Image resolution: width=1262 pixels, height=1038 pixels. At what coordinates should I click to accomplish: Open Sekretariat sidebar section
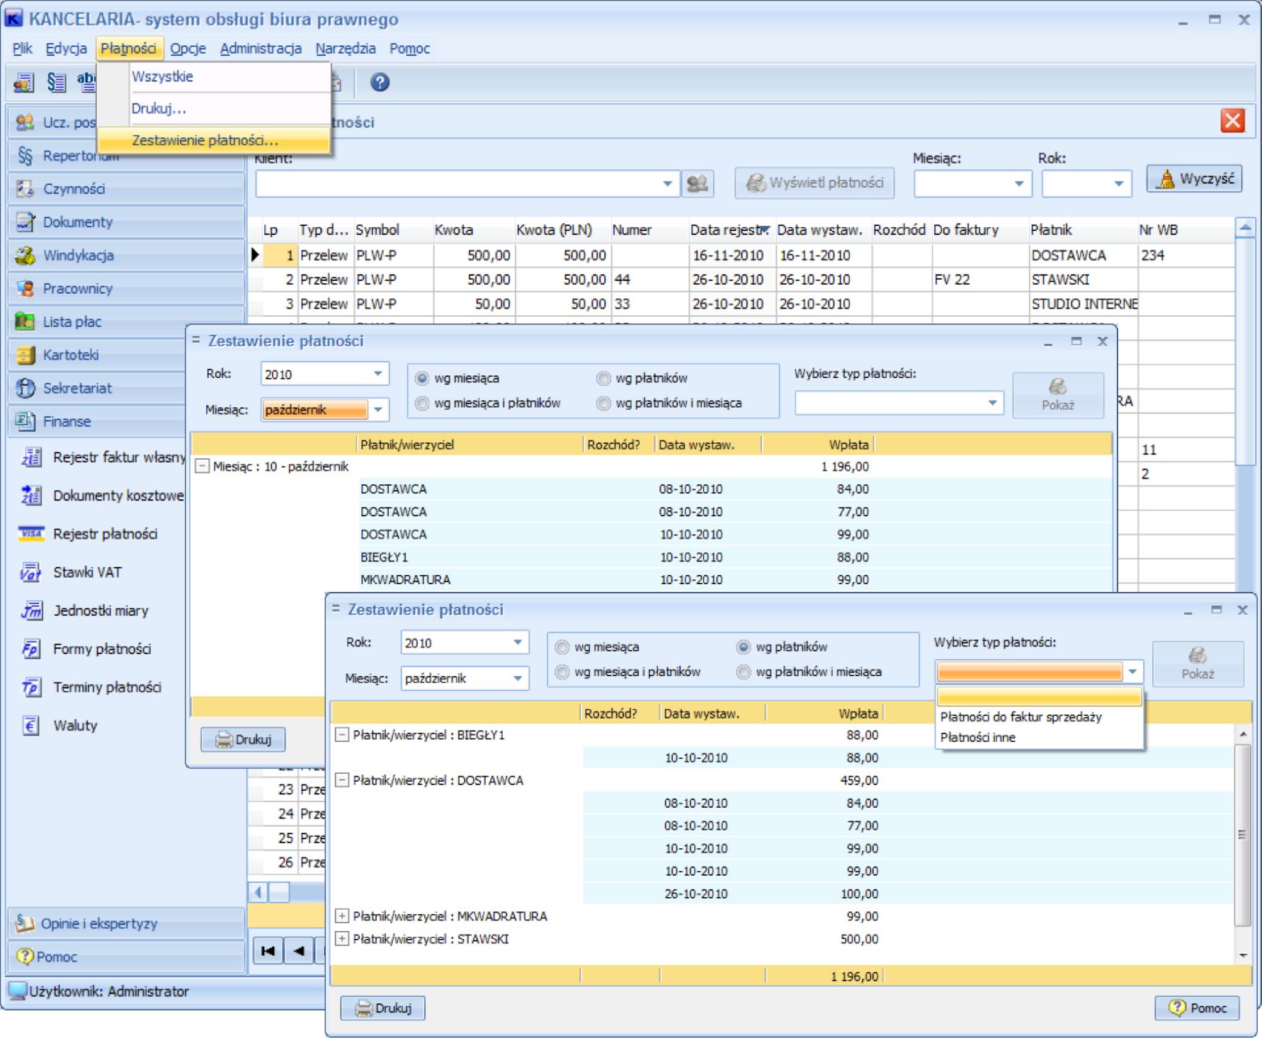(x=97, y=389)
